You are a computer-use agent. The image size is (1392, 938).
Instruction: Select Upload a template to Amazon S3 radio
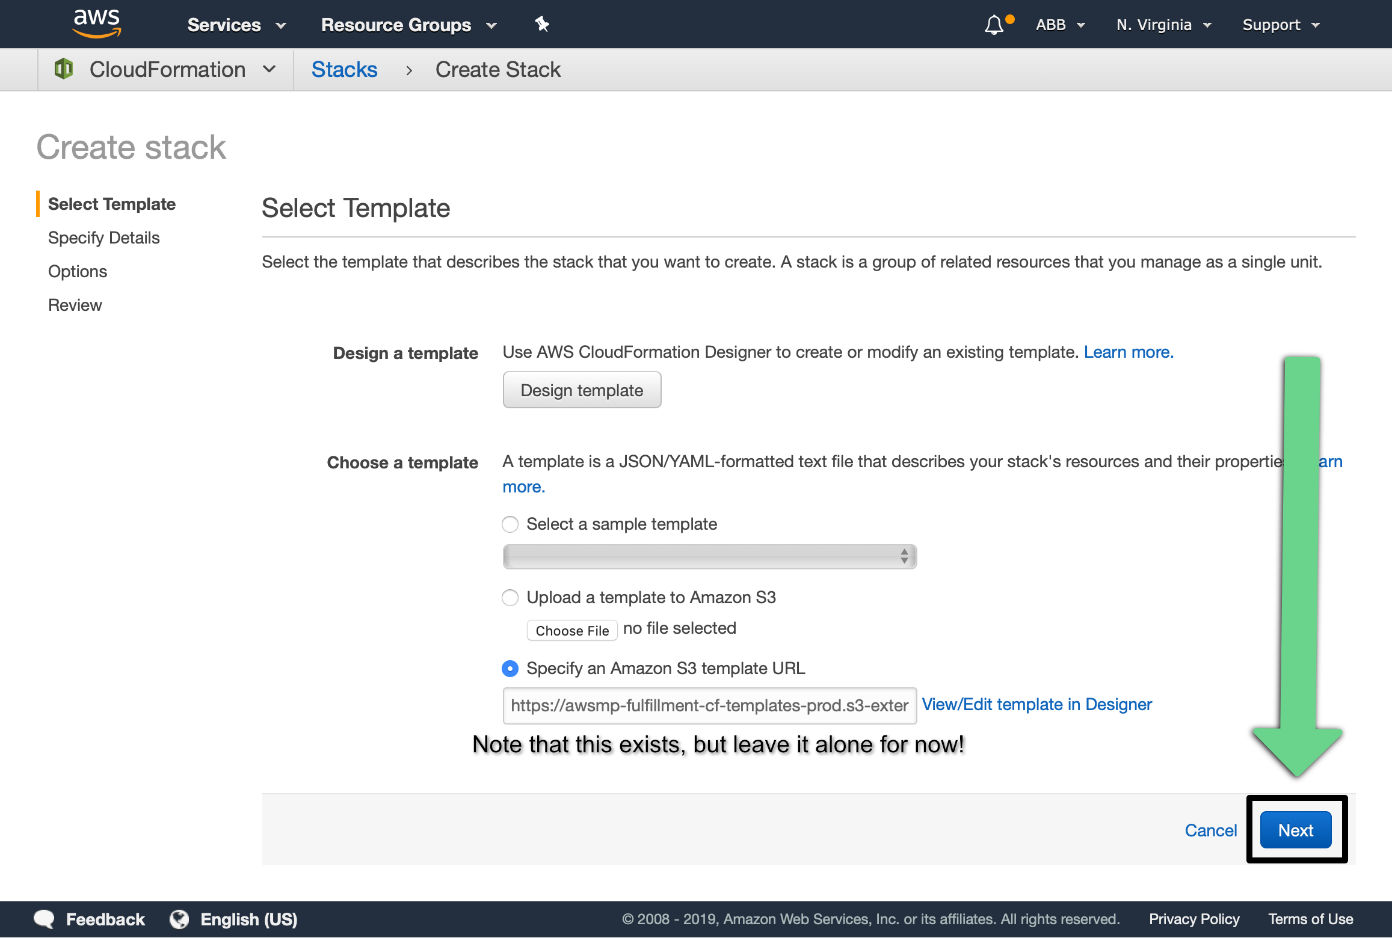click(510, 598)
